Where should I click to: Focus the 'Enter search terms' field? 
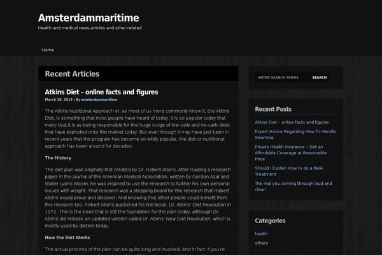281,78
